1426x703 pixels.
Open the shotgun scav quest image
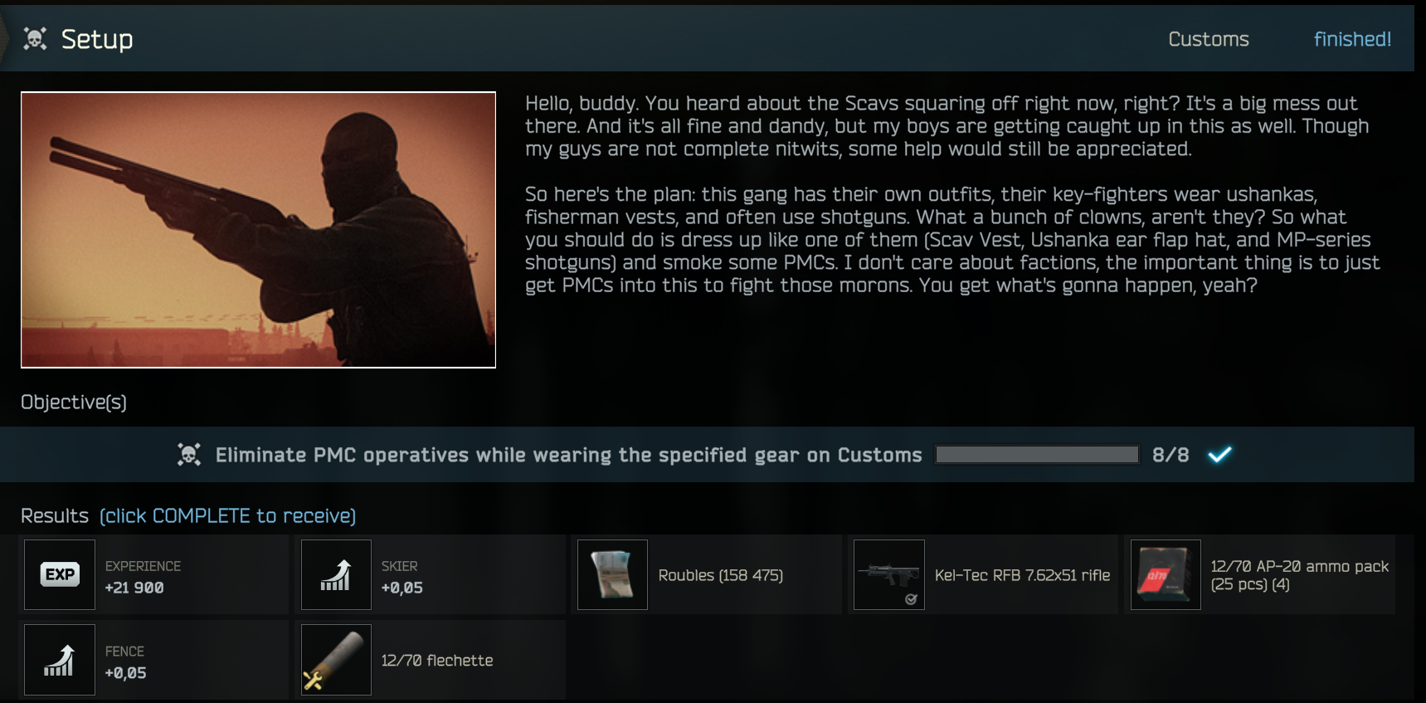(x=258, y=230)
